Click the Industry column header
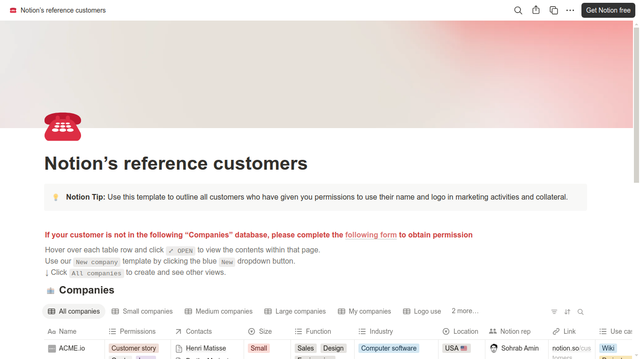The width and height of the screenshot is (640, 359). pos(396,331)
